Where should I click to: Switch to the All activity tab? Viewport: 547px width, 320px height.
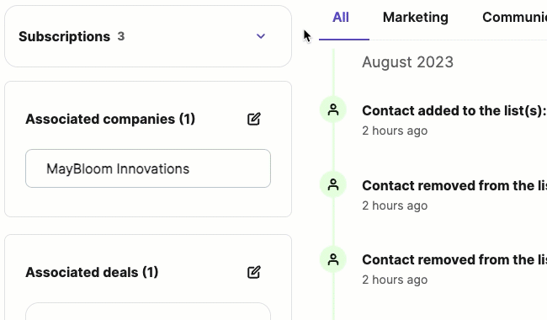[341, 18]
